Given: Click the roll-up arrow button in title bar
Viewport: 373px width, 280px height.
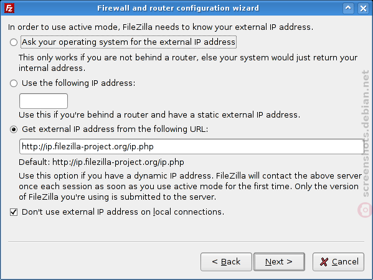Looking at the screenshot, I should (348, 8).
